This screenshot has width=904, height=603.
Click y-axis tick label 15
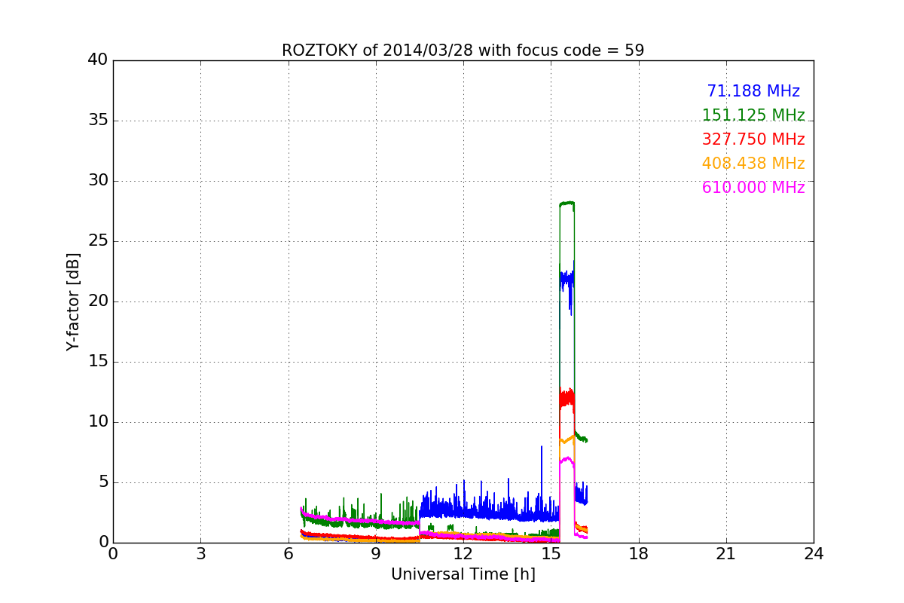(x=97, y=362)
